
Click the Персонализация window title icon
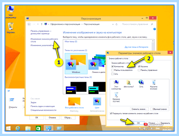point(27,19)
